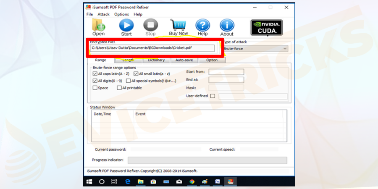Click the Current password value box

click(x=166, y=150)
